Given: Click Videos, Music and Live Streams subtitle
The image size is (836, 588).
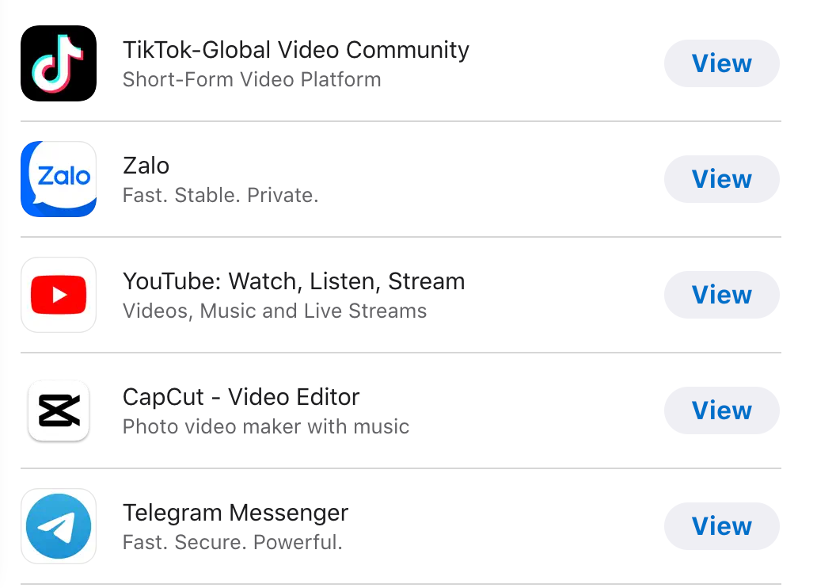Looking at the screenshot, I should pyautogui.click(x=275, y=311).
